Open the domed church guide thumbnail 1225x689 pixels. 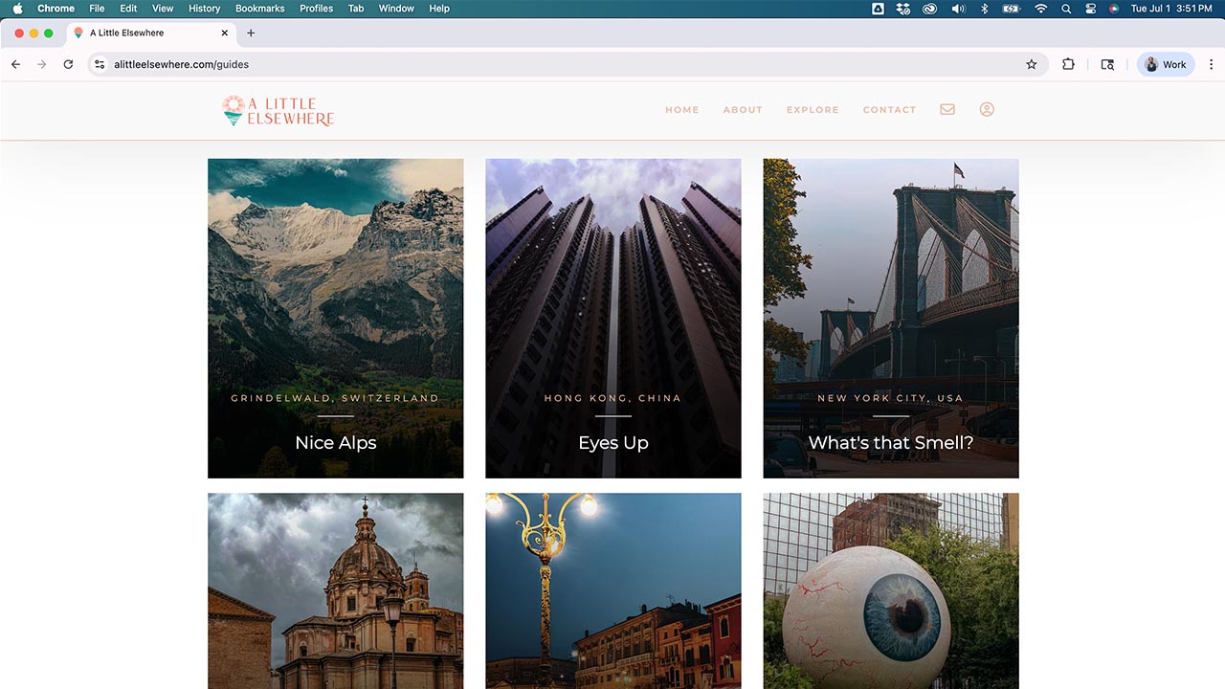(x=336, y=590)
